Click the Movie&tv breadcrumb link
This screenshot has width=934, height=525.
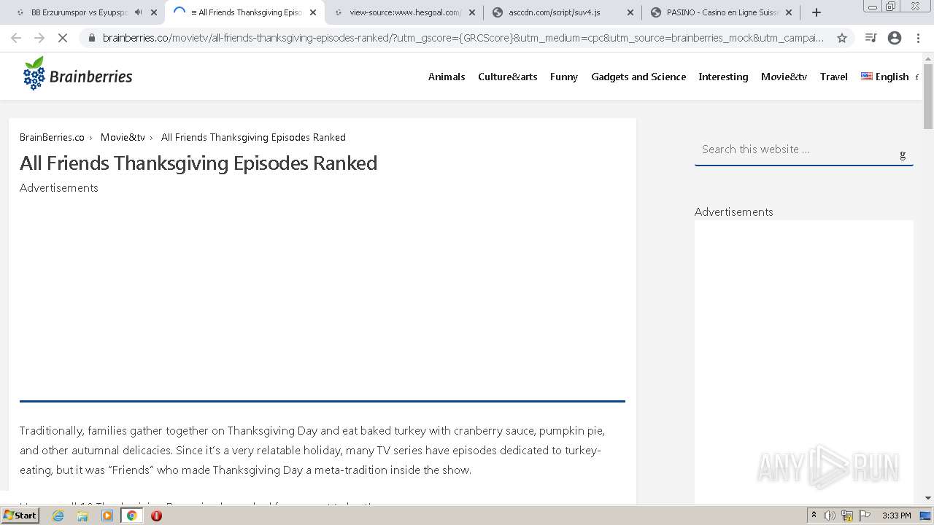(123, 137)
